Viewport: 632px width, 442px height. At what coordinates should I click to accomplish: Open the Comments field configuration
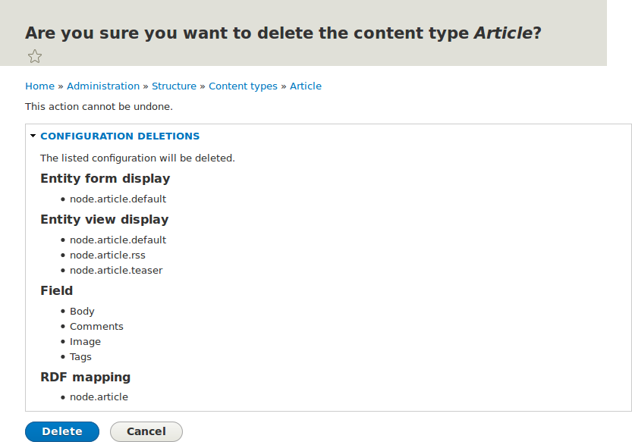(x=96, y=326)
